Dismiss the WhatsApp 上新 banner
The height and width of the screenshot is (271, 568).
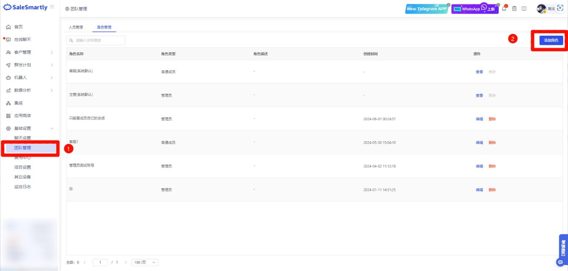pos(498,4)
